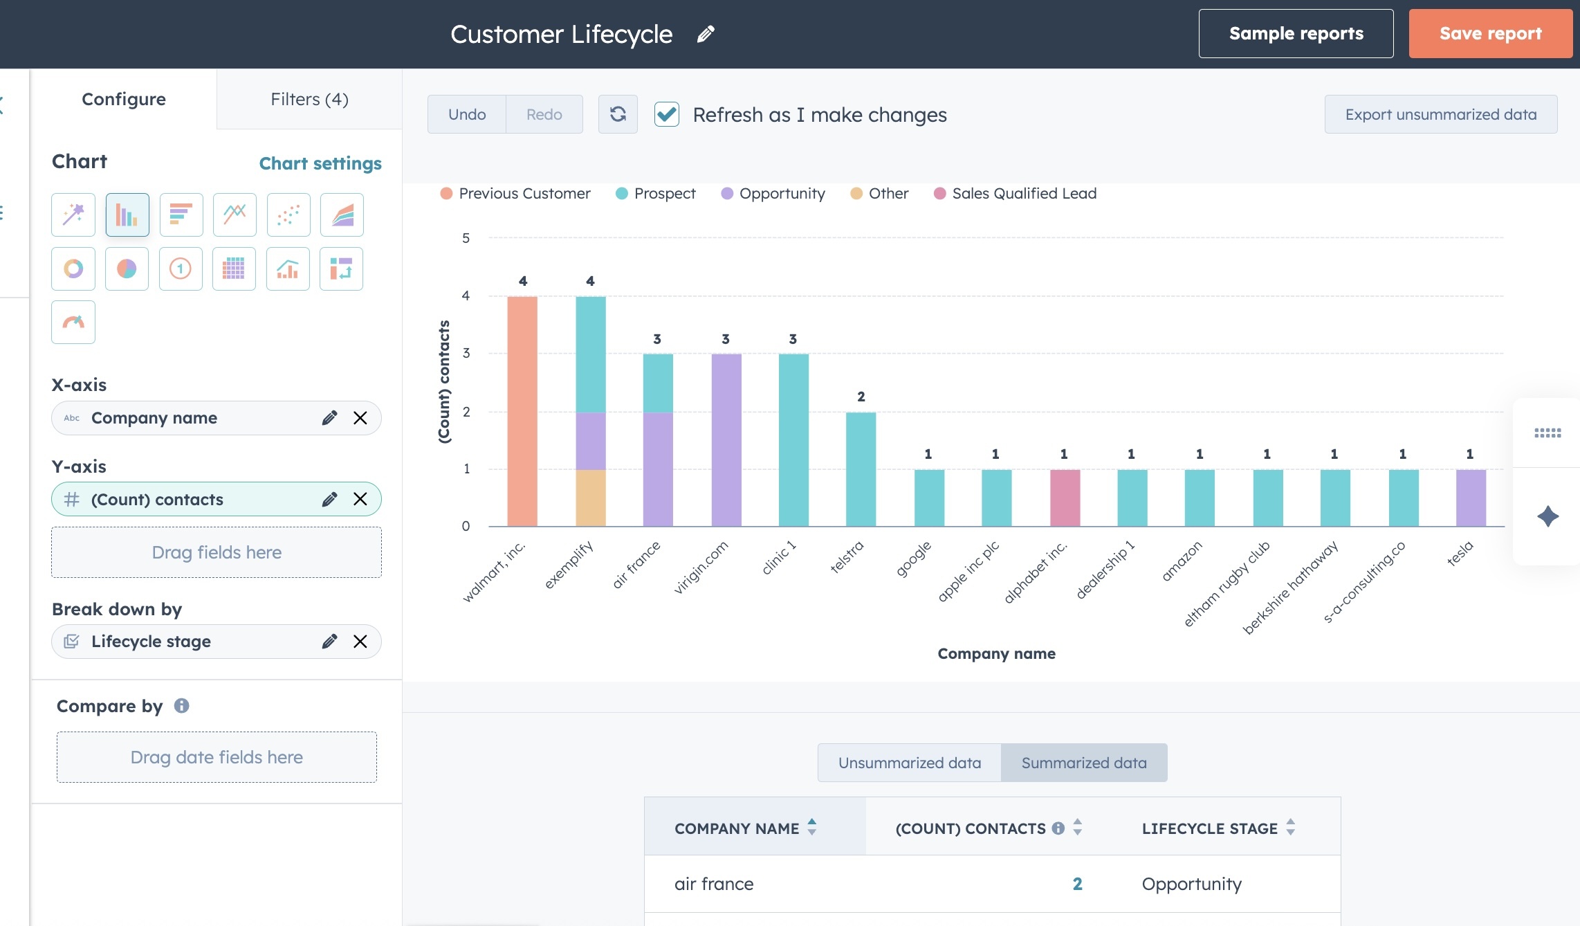
Task: Select the gauge chart type
Action: (x=73, y=323)
